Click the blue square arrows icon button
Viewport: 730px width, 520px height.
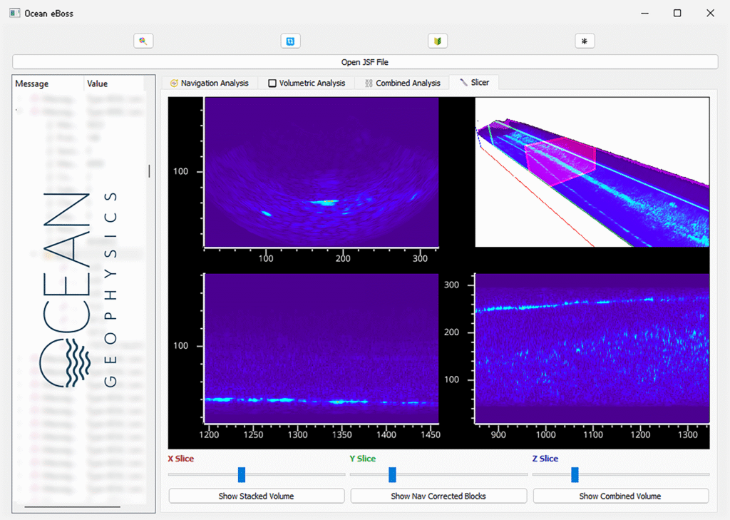tap(290, 41)
